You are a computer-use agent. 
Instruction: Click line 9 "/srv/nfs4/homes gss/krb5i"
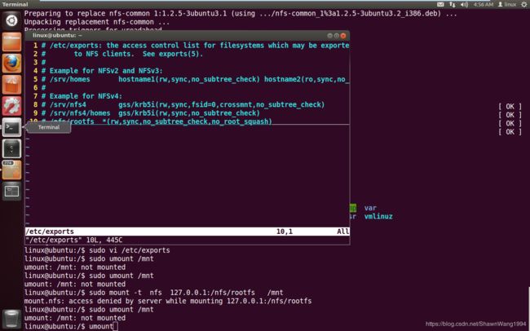pos(150,113)
